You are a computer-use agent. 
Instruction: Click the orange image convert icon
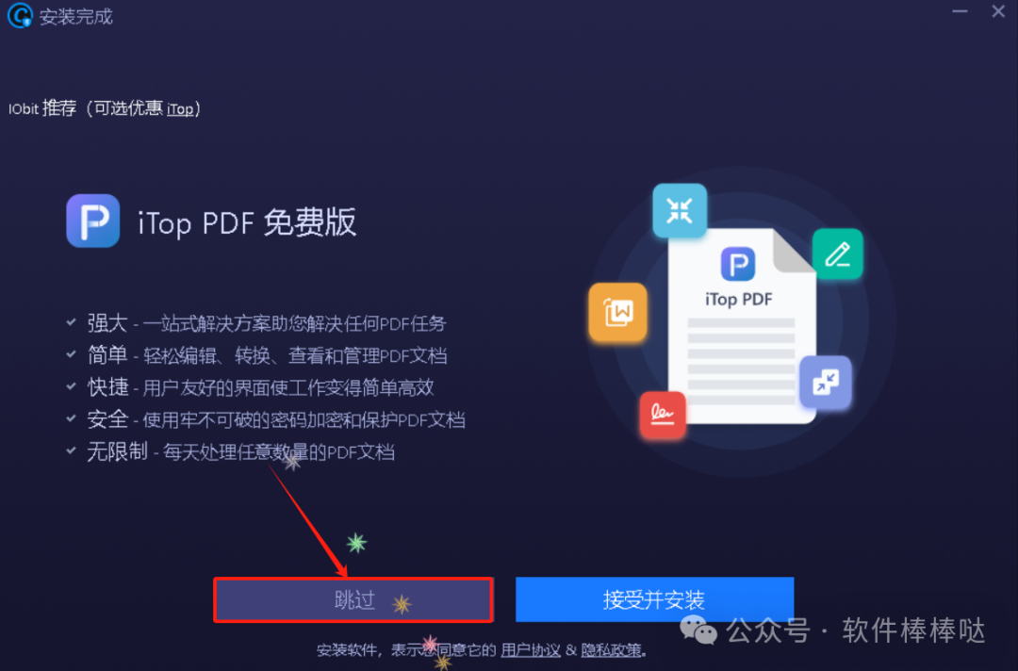pos(617,312)
